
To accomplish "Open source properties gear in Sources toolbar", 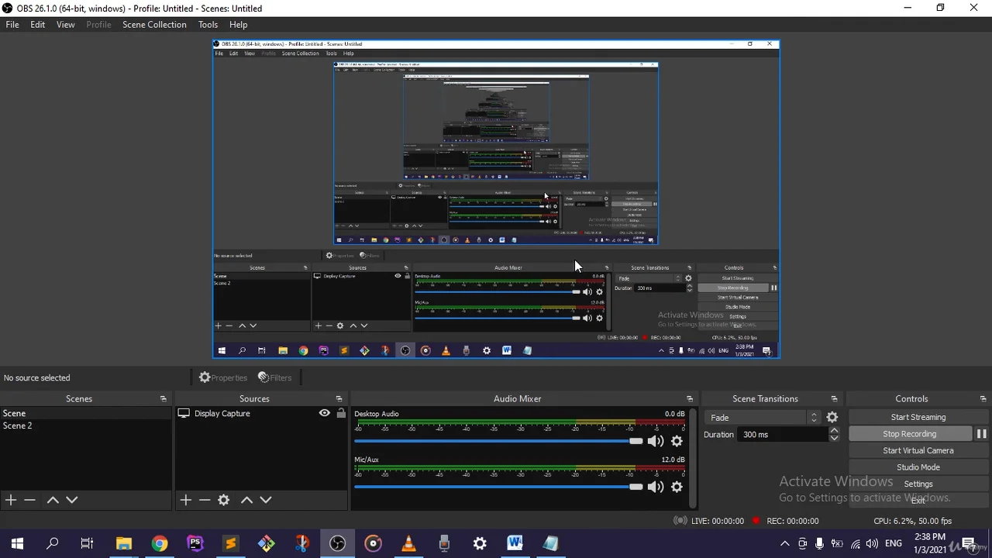I will pyautogui.click(x=224, y=500).
